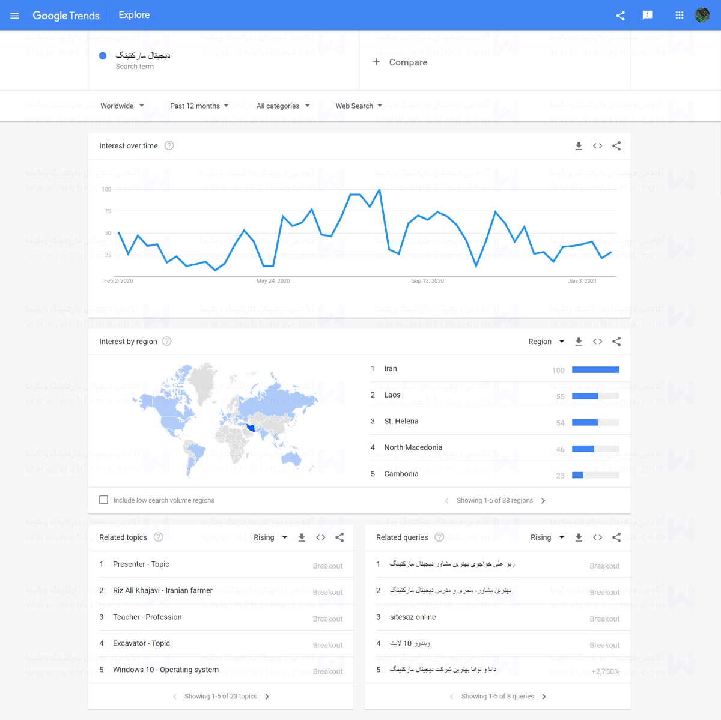Share the Related queries card
721x720 pixels.
[616, 537]
